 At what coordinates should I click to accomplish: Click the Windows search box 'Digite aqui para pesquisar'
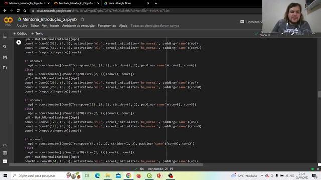[x=46, y=175]
